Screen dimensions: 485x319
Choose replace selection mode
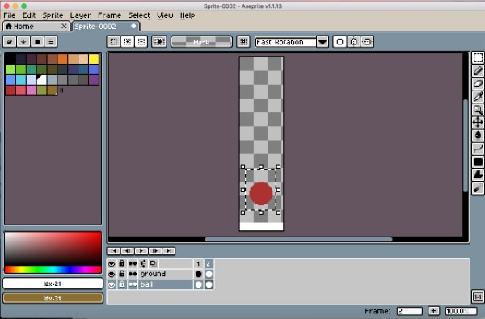pos(113,41)
